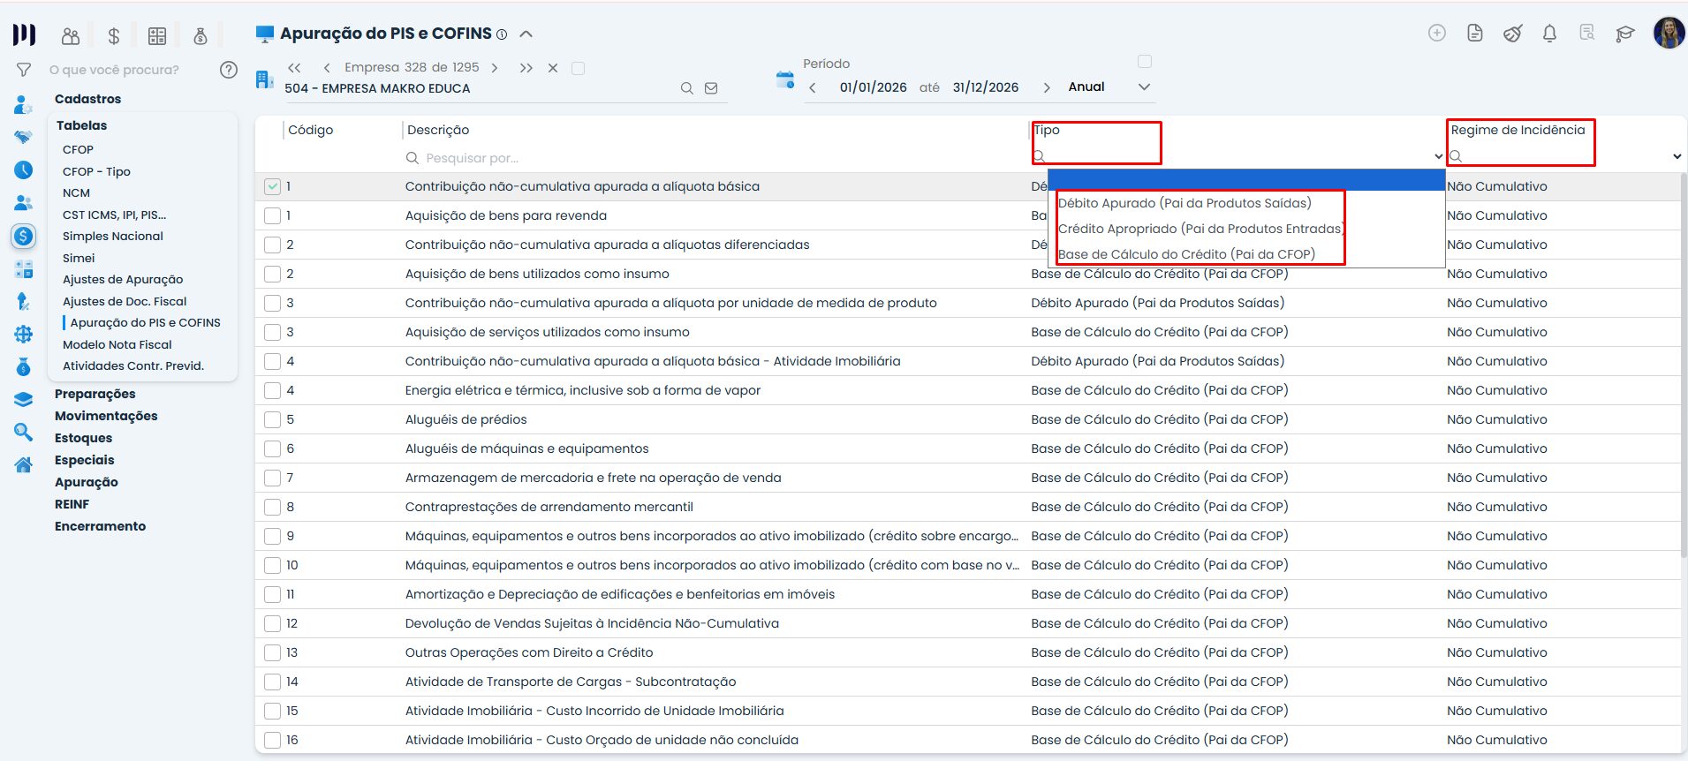Go to the next period with the right arrow
Screen dimensions: 1688x761
[x=1047, y=87]
